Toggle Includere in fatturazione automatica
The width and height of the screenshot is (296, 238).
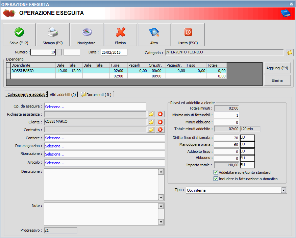[216, 179]
